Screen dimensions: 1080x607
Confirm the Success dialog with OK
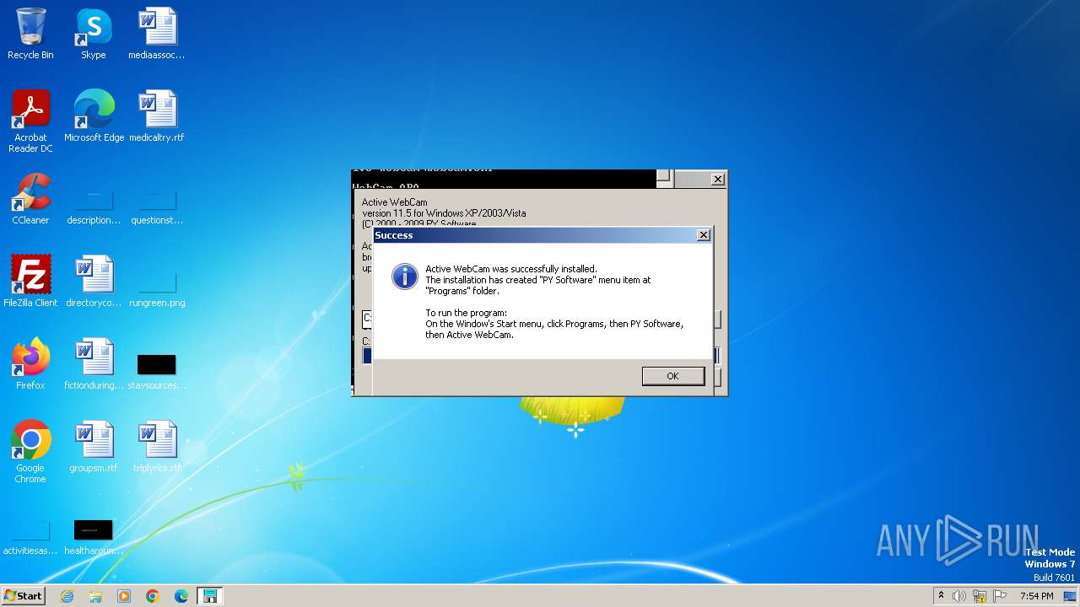coord(672,376)
